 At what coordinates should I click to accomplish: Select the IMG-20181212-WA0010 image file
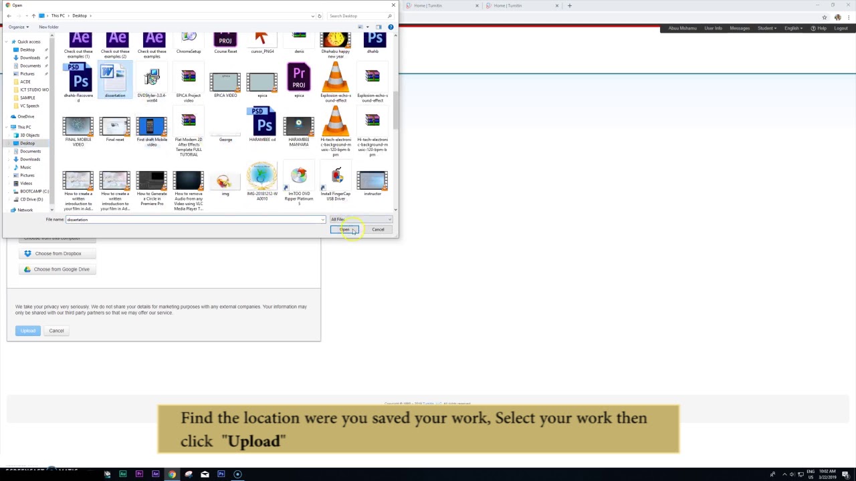click(262, 180)
